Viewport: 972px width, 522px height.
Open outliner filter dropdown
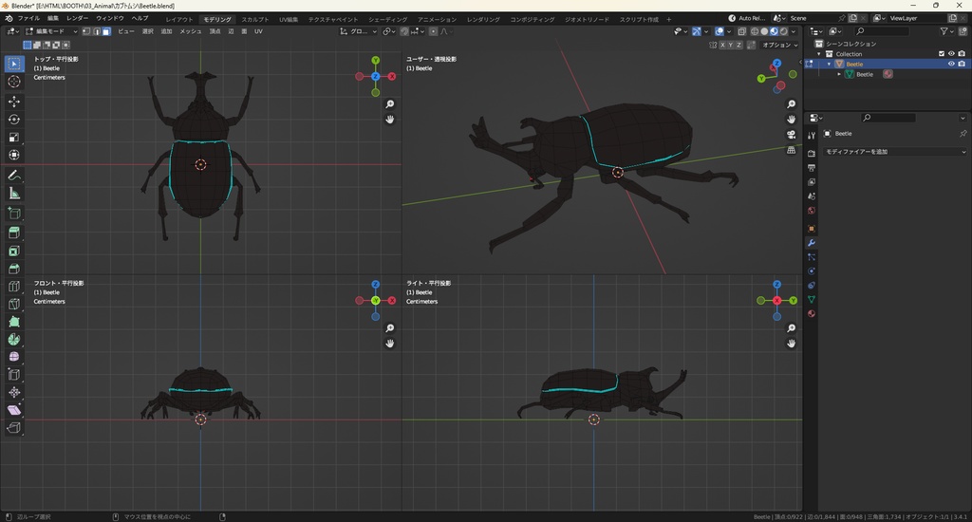click(946, 31)
